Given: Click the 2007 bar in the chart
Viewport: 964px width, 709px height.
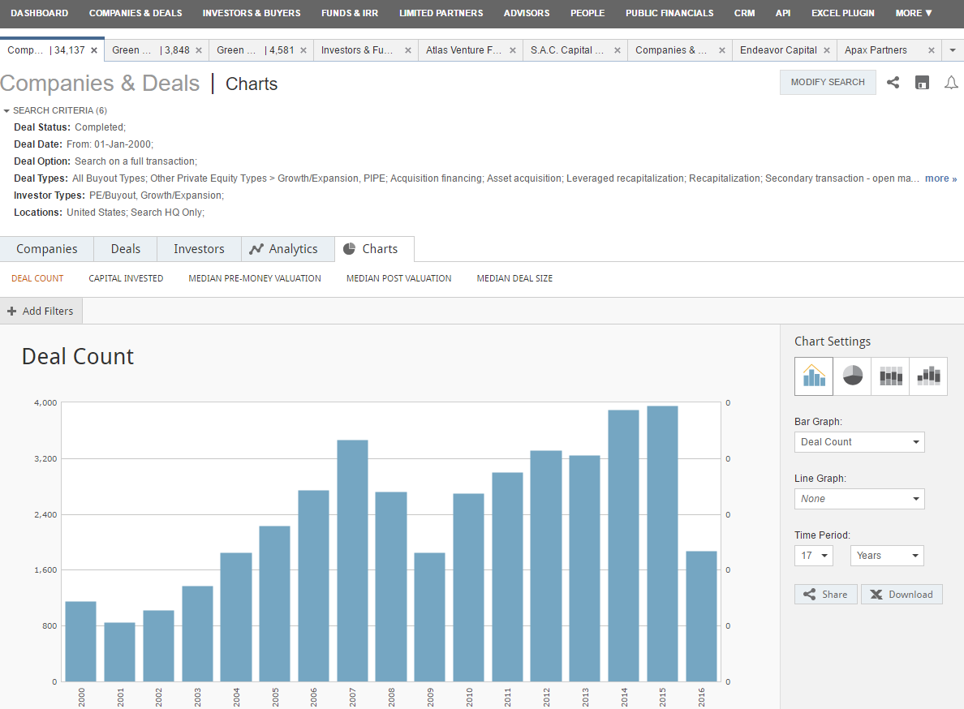Looking at the screenshot, I should [352, 561].
